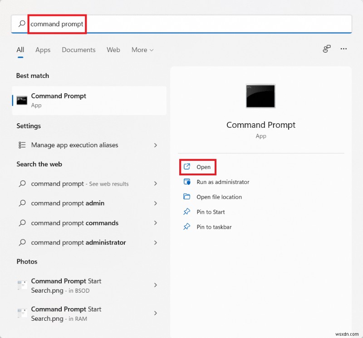
Task: Click the Run as administrator shield icon
Action: point(186,182)
